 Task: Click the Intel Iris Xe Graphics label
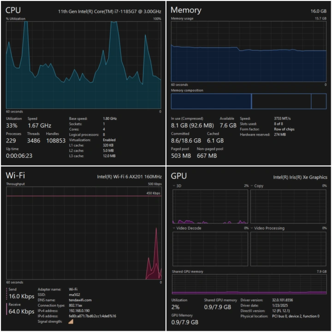click(x=300, y=177)
